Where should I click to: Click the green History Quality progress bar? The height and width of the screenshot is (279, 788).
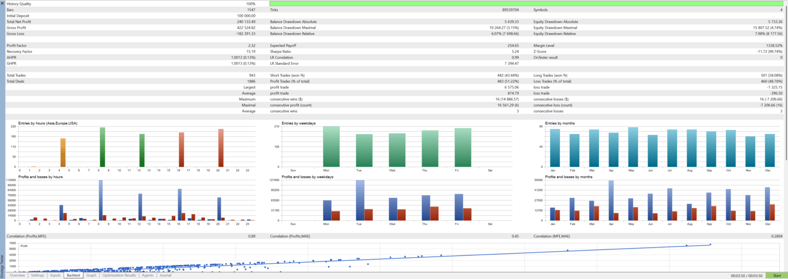pos(526,4)
